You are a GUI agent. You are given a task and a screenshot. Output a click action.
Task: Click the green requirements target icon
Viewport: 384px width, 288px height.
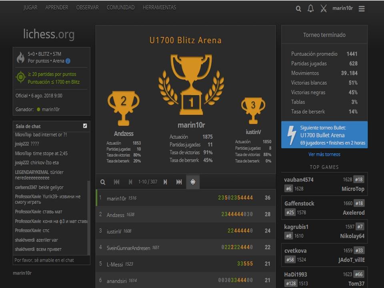(x=21, y=77)
